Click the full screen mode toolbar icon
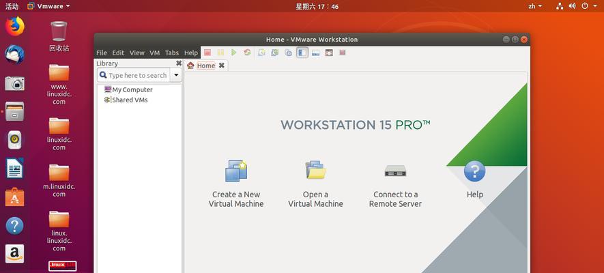 click(x=329, y=53)
